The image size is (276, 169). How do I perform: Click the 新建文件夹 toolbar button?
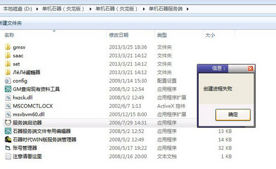pos(11,23)
